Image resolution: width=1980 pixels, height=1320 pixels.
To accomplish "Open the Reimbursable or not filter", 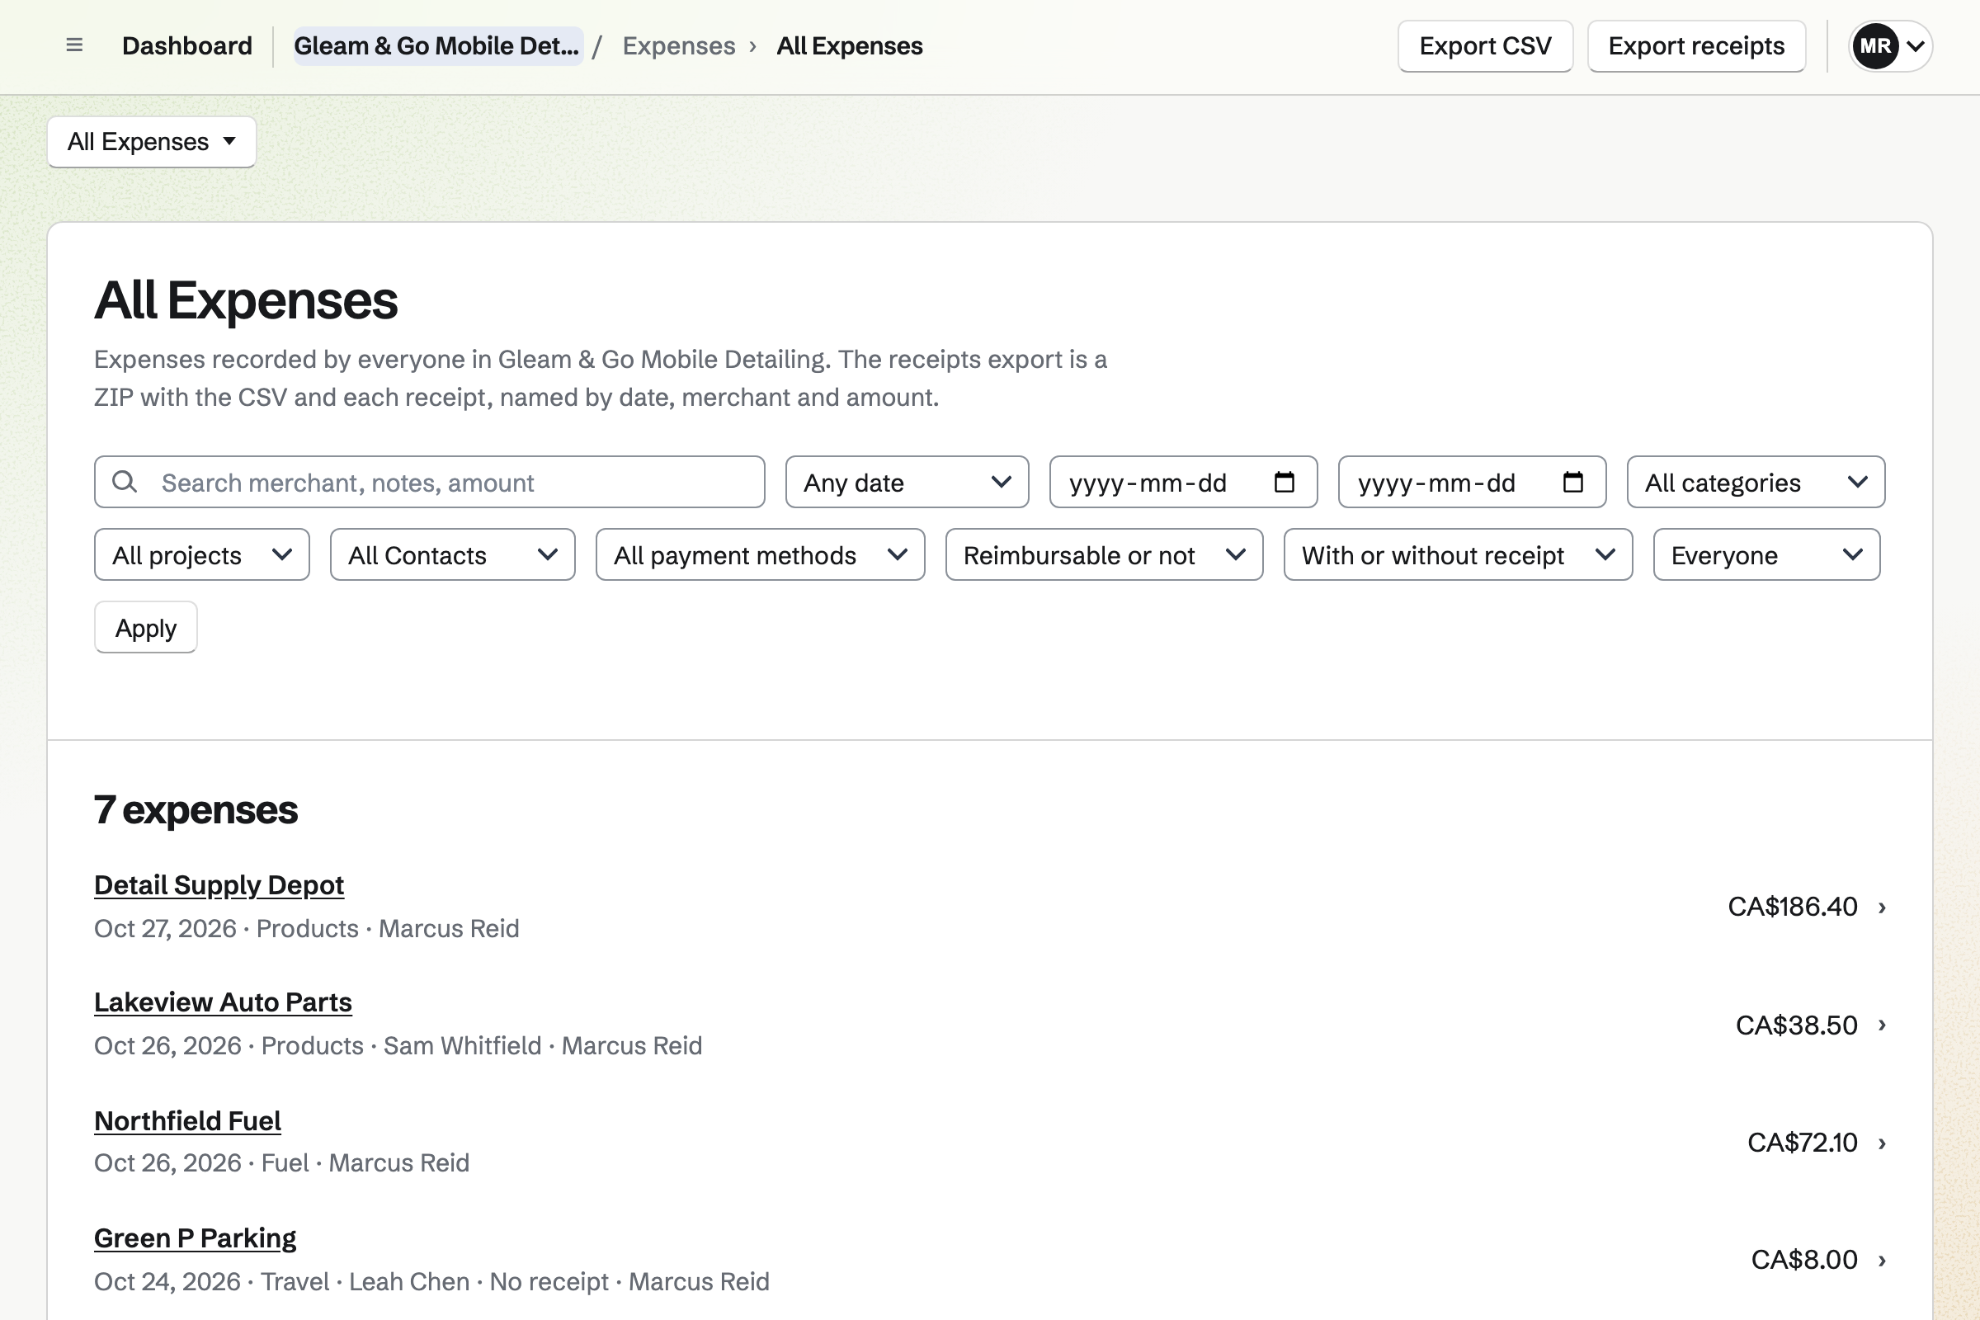I will coord(1104,554).
